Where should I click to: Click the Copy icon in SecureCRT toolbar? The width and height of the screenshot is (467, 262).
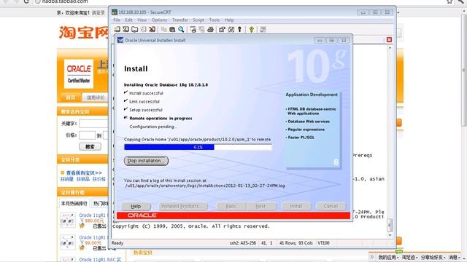click(163, 29)
